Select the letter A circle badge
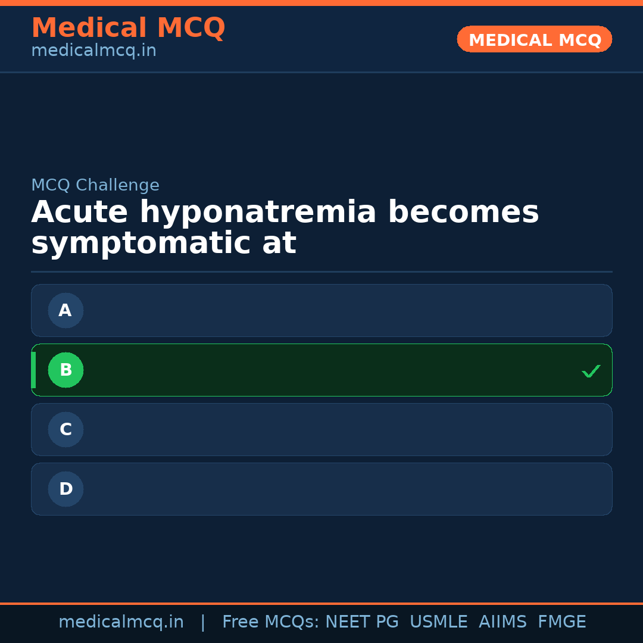Image resolution: width=643 pixels, height=643 pixels. pyautogui.click(x=65, y=310)
